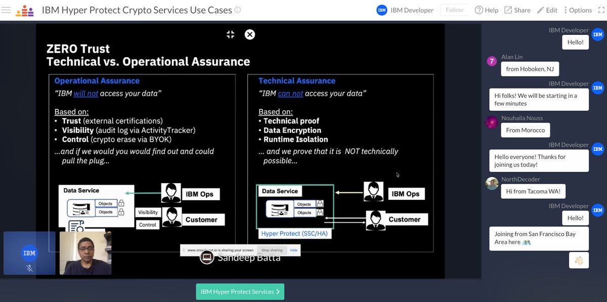Open Help
The image size is (607, 302).
pyautogui.click(x=487, y=10)
